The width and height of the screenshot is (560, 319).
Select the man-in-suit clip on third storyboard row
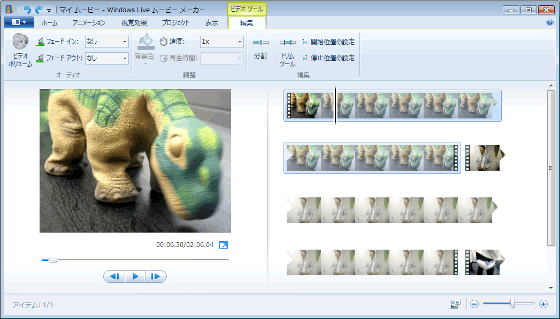click(389, 210)
